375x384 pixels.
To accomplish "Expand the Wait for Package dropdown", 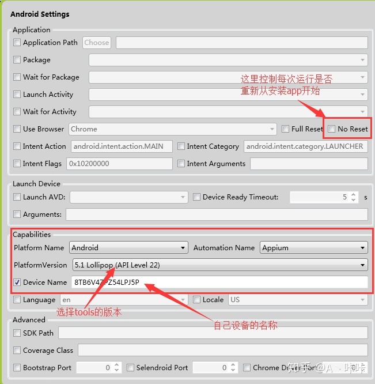I will [228, 77].
